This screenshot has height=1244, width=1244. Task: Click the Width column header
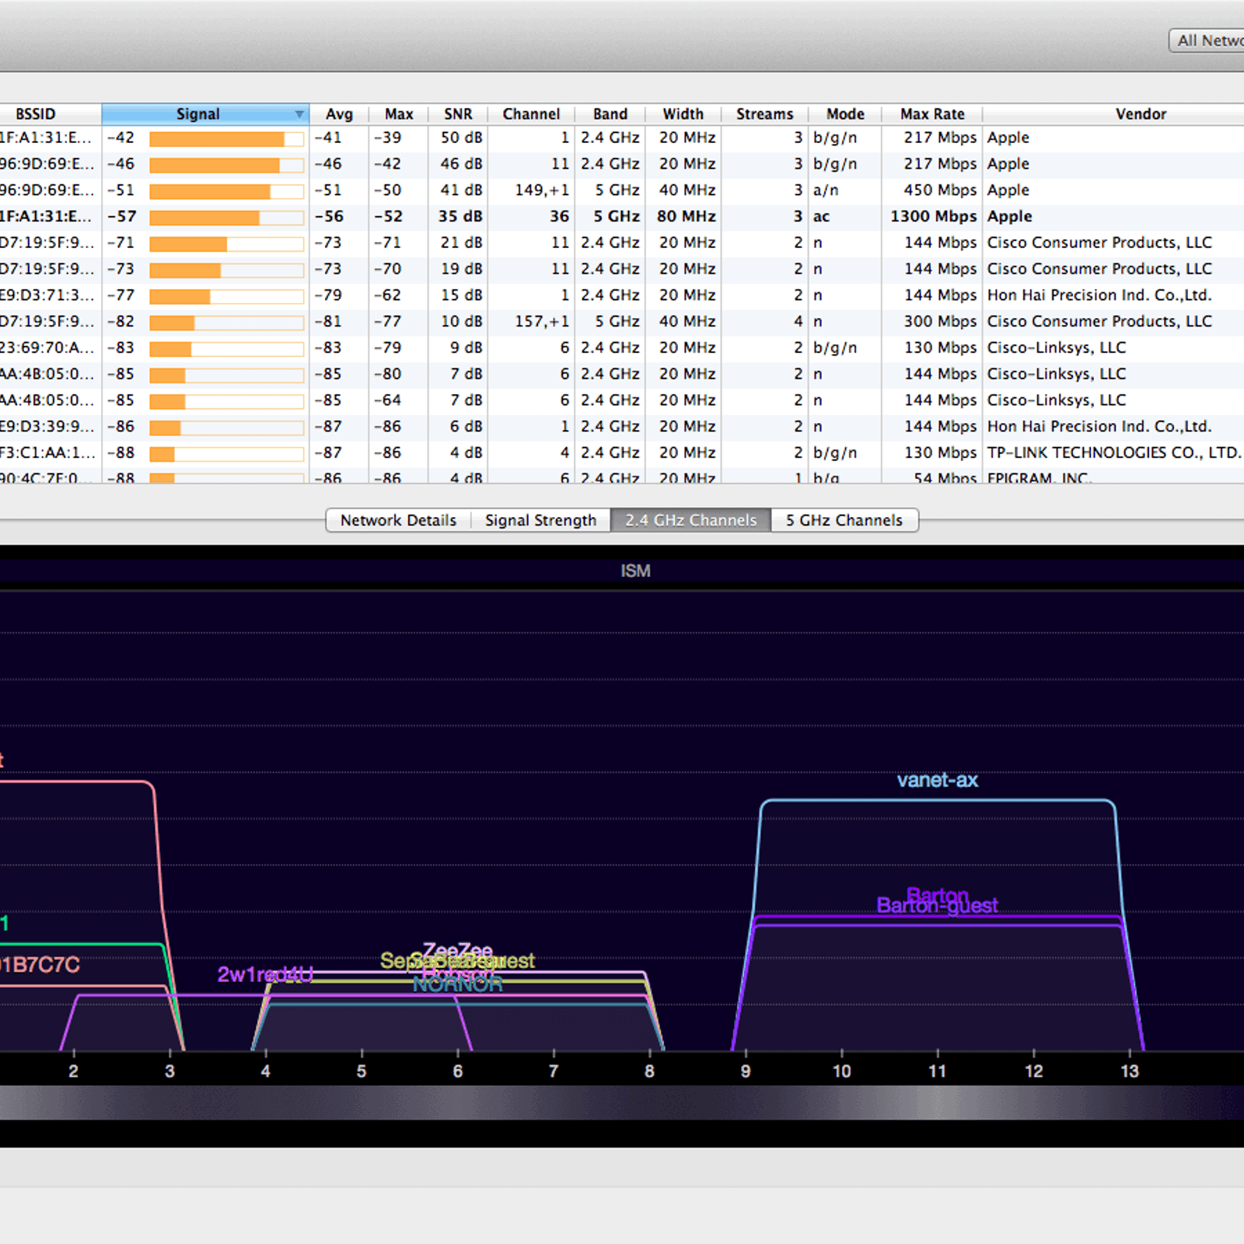click(x=683, y=114)
